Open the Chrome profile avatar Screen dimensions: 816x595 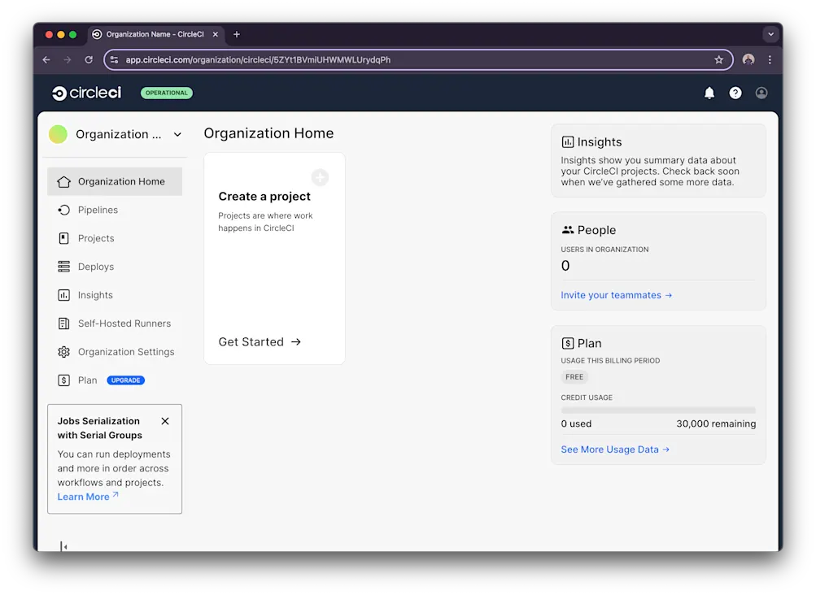coord(748,60)
